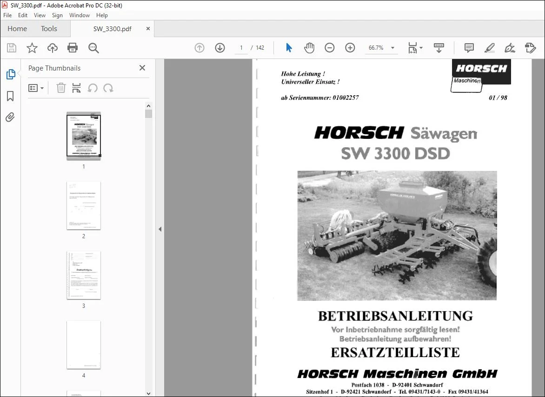The width and height of the screenshot is (545, 397).
Task: Click 'ab Seriennummer: 01002257' text
Action: [320, 98]
